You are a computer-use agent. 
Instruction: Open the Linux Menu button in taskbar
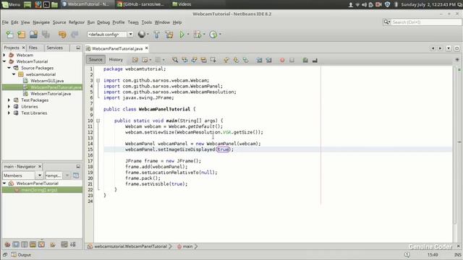click(x=11, y=4)
